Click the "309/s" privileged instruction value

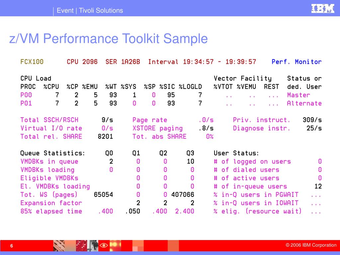click(312, 120)
